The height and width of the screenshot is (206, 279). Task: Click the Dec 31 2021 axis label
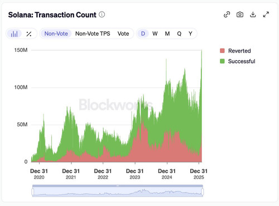tap(71, 174)
